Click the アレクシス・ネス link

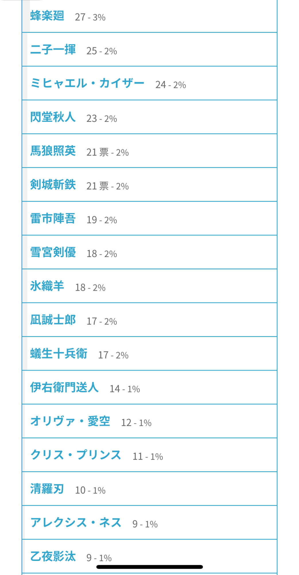(x=76, y=522)
